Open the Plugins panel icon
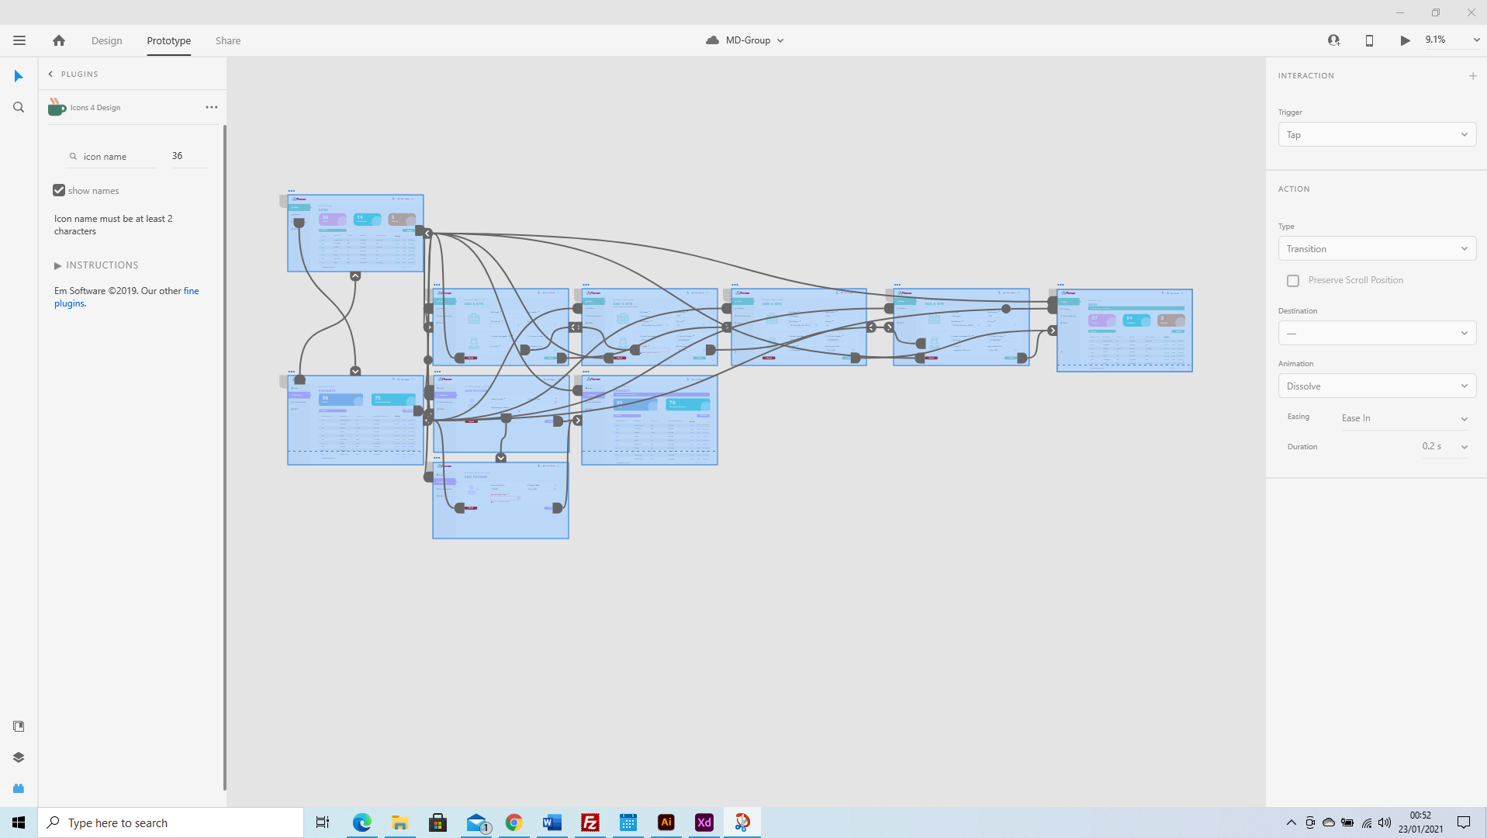The image size is (1487, 838). tap(19, 788)
